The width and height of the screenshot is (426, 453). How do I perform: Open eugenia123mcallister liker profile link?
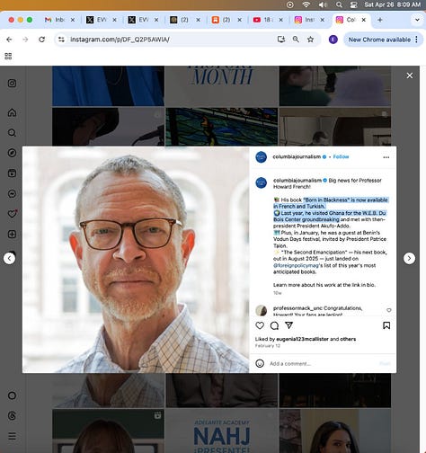[x=302, y=339]
